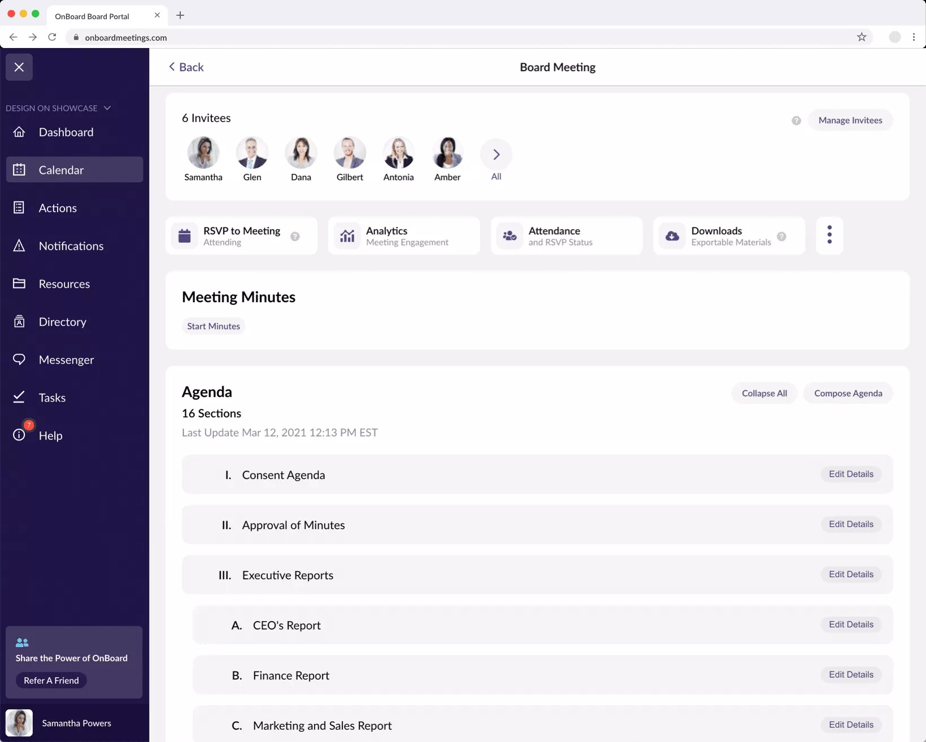Edit details for Executive Reports
Screen dimensions: 926x742
click(x=851, y=574)
